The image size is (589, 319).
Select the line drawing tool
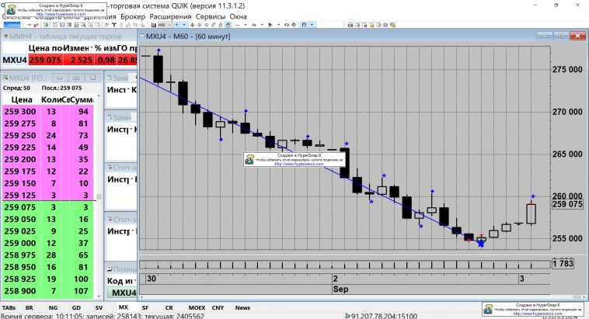coord(238,25)
